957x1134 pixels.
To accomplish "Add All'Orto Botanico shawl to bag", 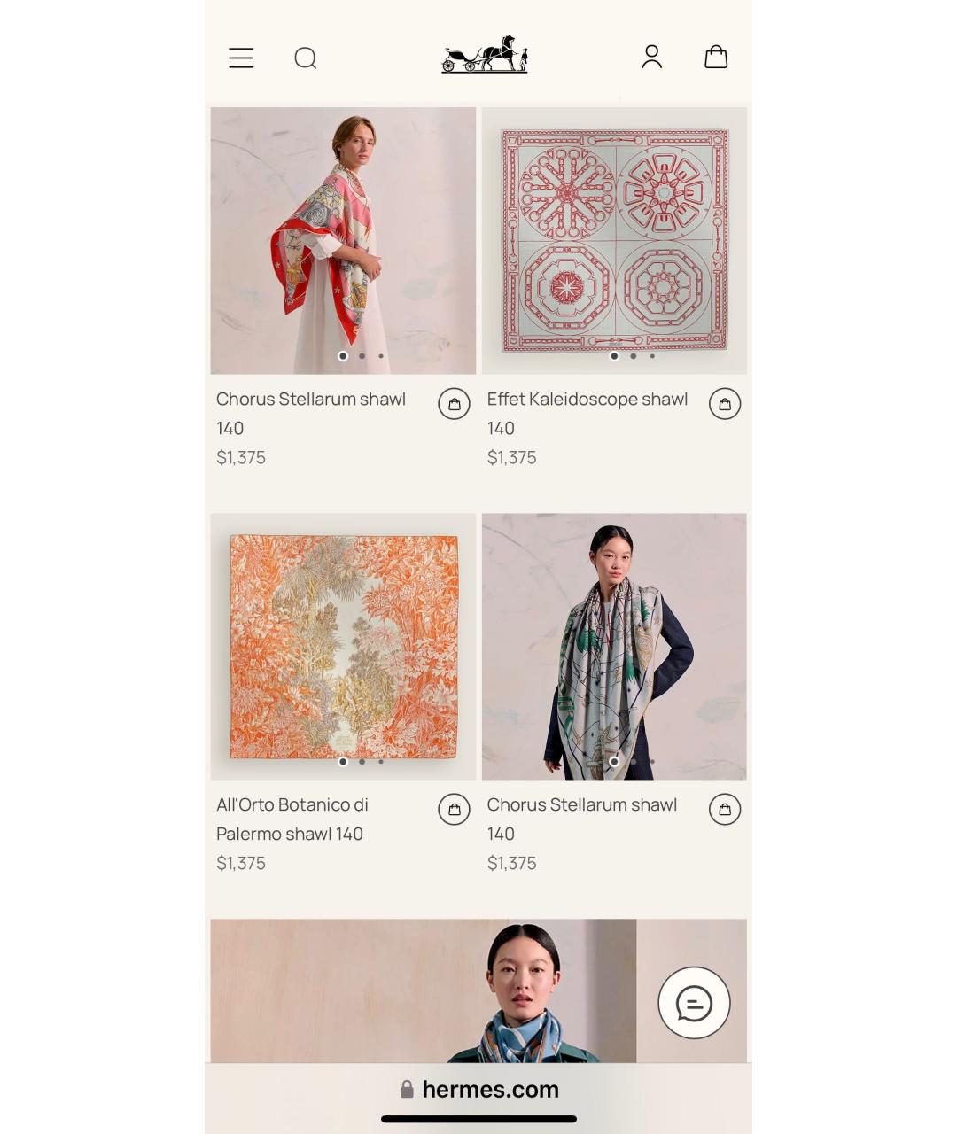I will 454,810.
